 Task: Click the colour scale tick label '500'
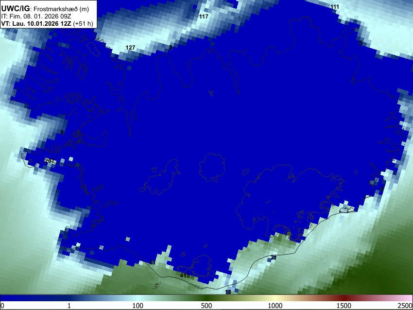click(206, 306)
